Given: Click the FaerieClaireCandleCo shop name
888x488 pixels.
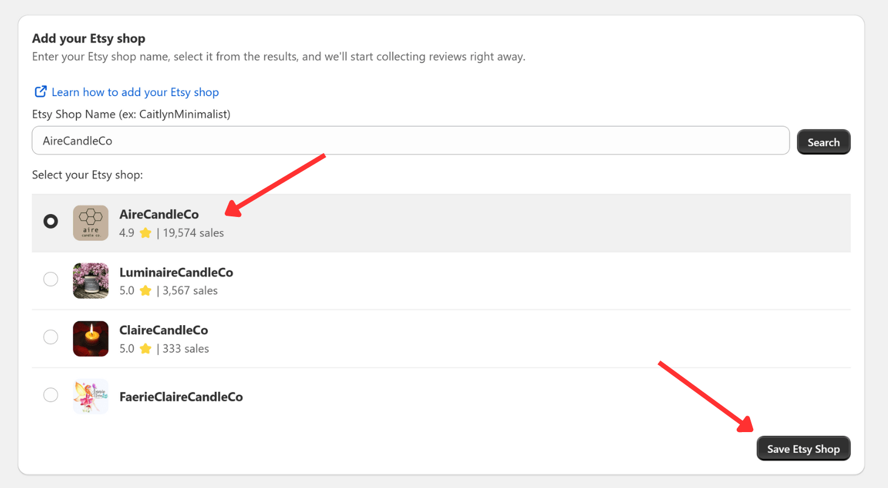Looking at the screenshot, I should (x=181, y=397).
